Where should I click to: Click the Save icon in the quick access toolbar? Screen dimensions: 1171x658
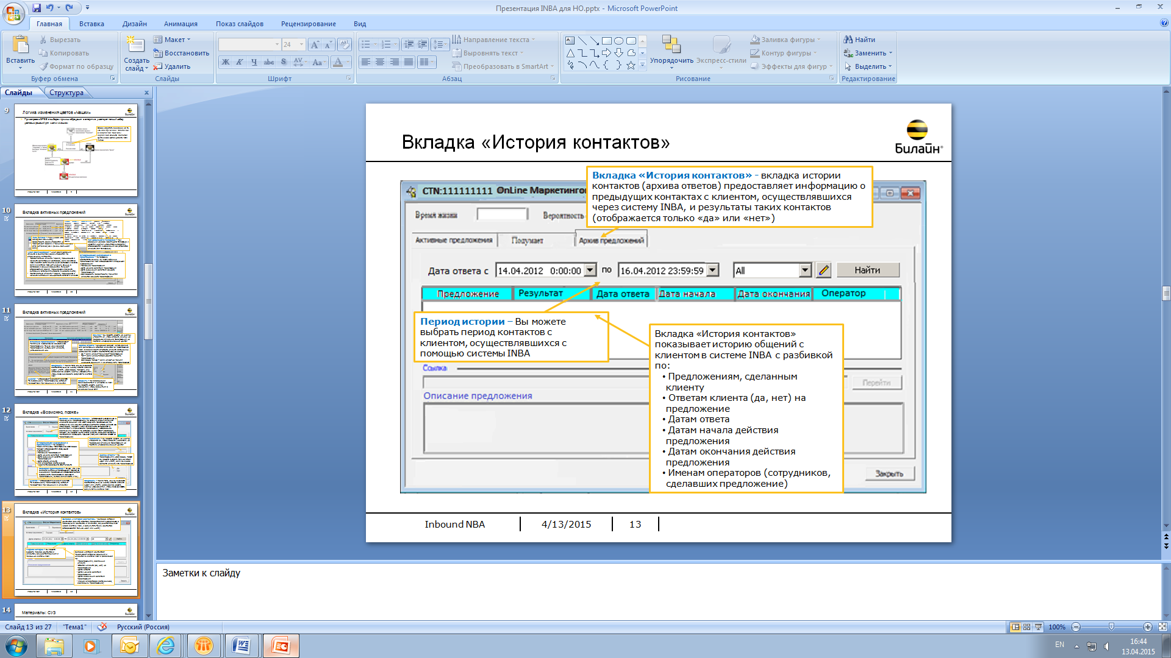click(37, 8)
